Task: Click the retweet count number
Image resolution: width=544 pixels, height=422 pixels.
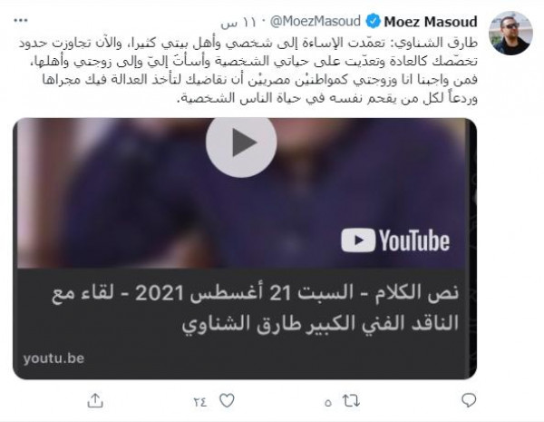Action: [328, 403]
